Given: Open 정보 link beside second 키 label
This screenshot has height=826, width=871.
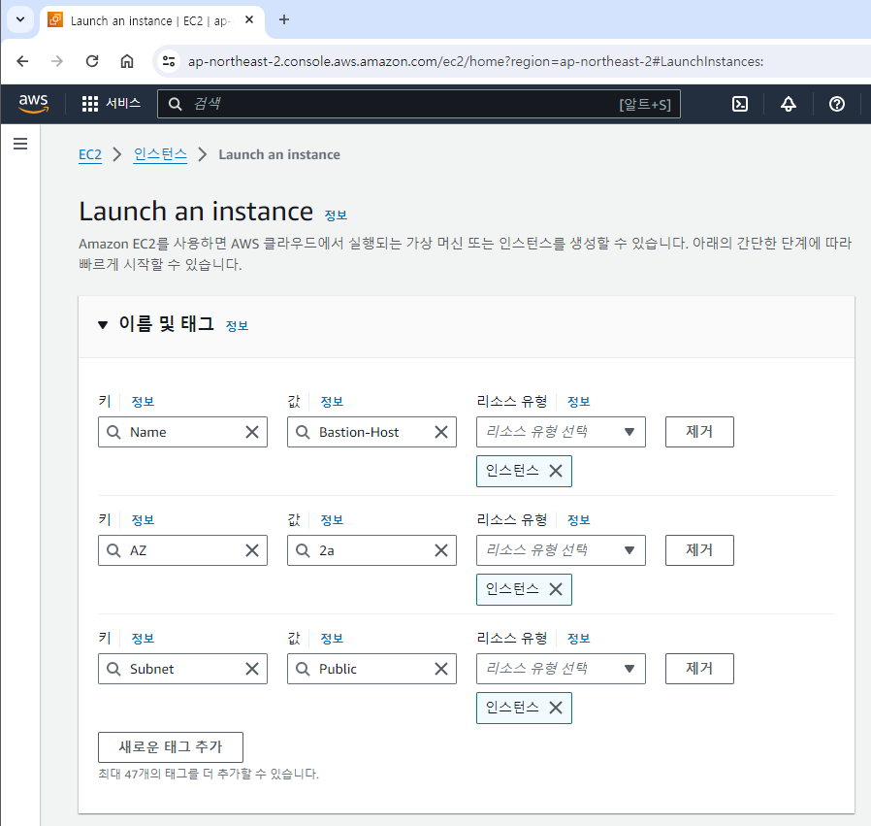Looking at the screenshot, I should tap(143, 520).
